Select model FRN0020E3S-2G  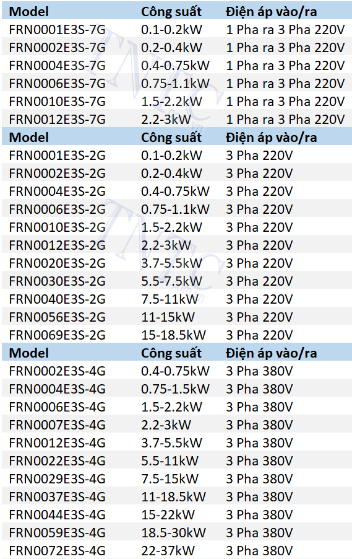tap(58, 263)
